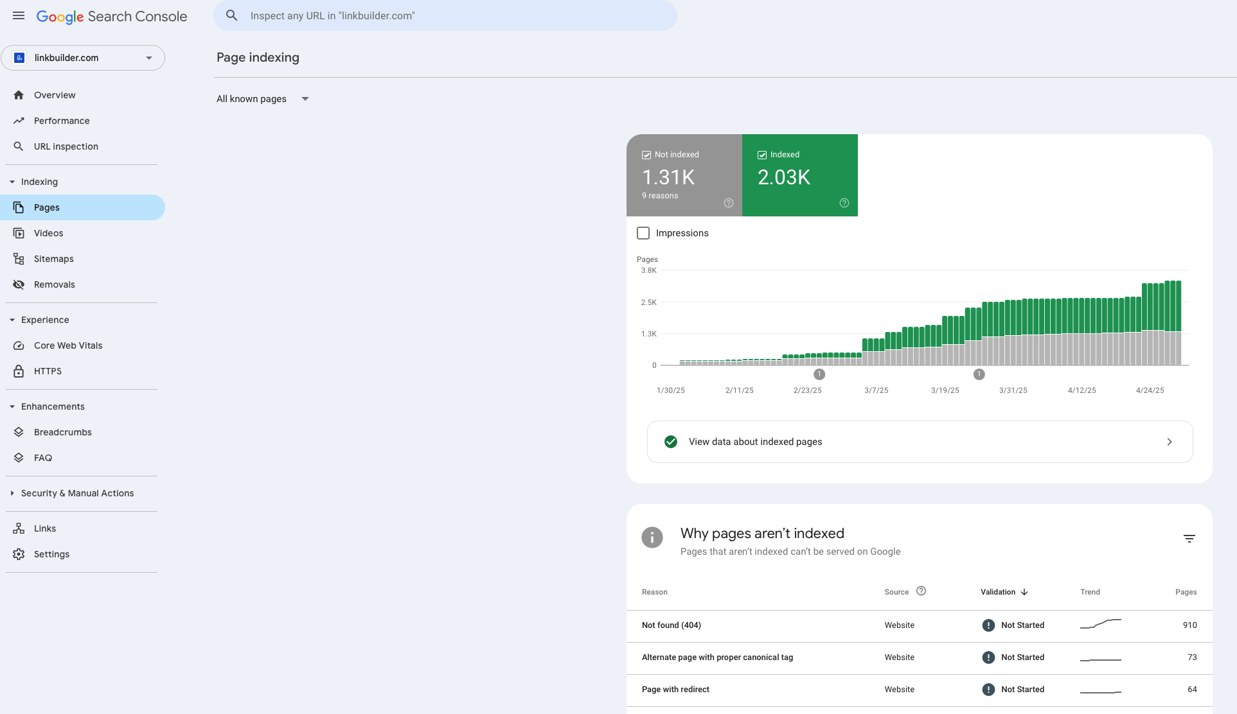This screenshot has width=1237, height=714.
Task: Open the Page with redirect row
Action: [919, 690]
